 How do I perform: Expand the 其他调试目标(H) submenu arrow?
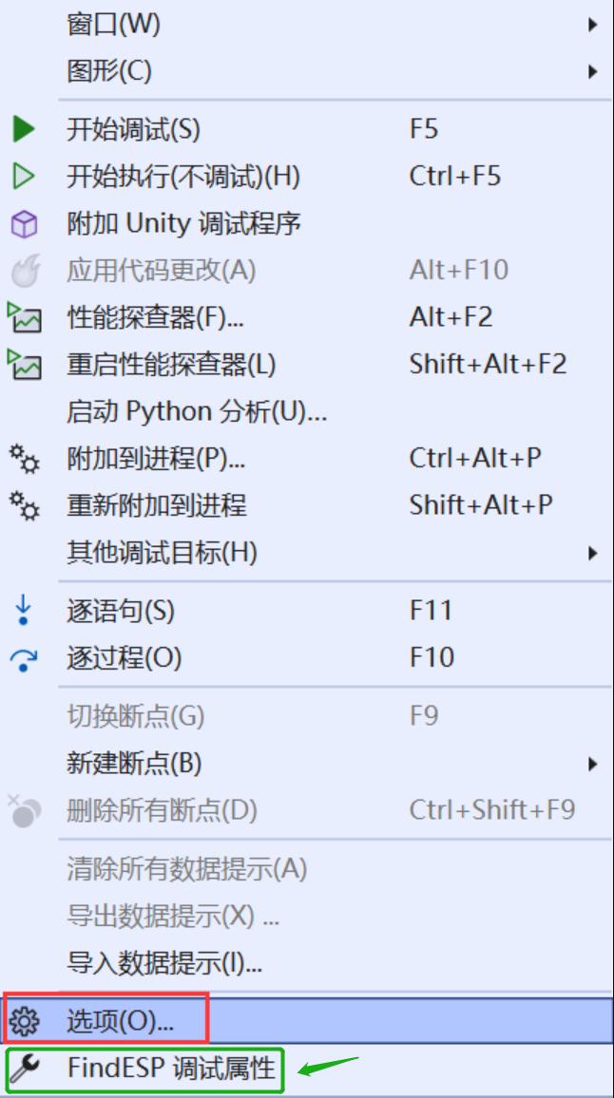point(593,553)
